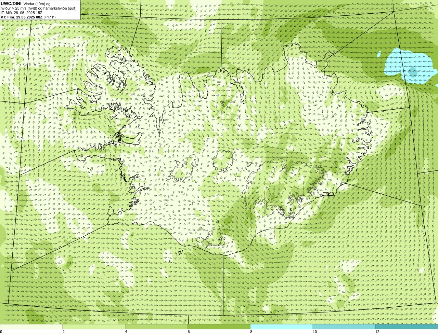Screen dimensions: 438x334
Task: Click the colorbar tick label '12'
Action: pos(377,332)
